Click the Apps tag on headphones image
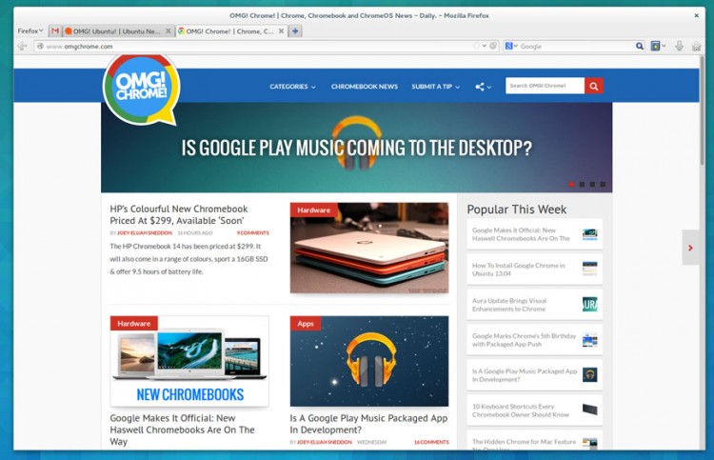This screenshot has height=460, width=714. [x=306, y=324]
